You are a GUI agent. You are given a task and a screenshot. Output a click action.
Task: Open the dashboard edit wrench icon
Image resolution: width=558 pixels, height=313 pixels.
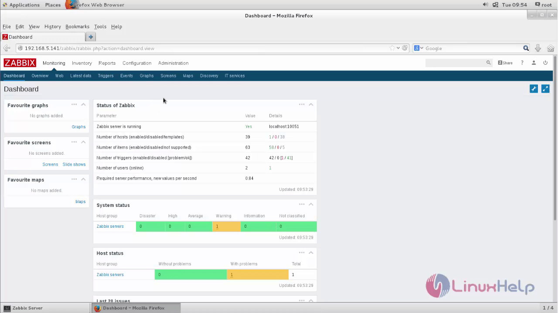534,89
